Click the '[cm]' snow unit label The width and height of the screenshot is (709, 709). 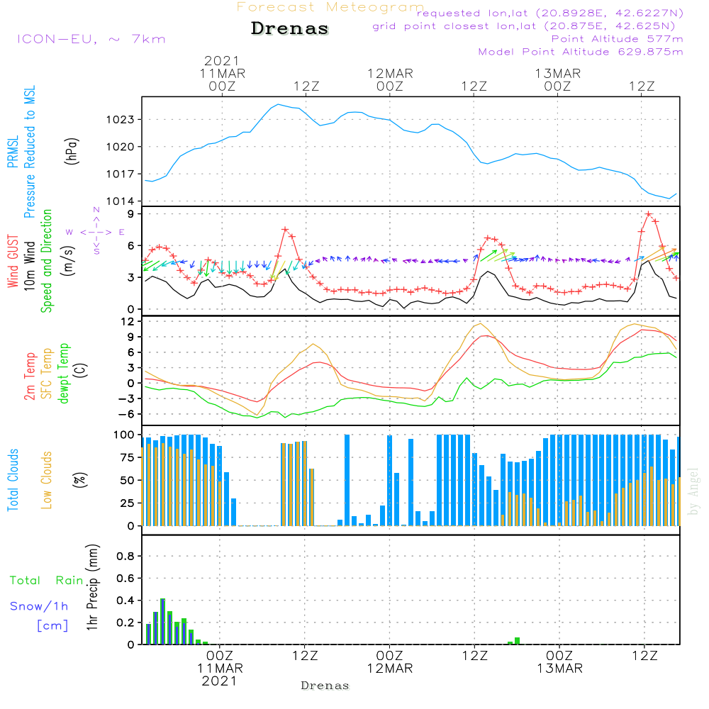(52, 626)
